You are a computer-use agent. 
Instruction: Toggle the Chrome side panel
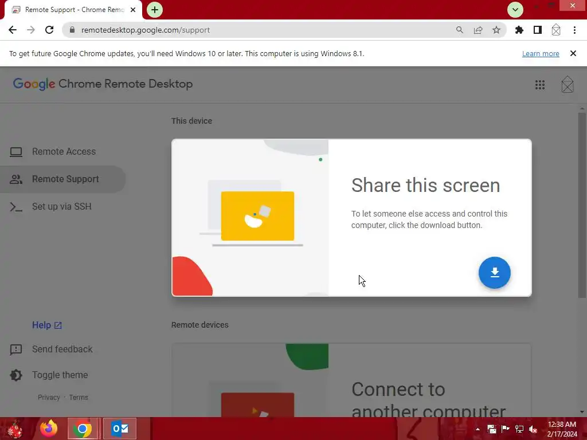point(538,30)
